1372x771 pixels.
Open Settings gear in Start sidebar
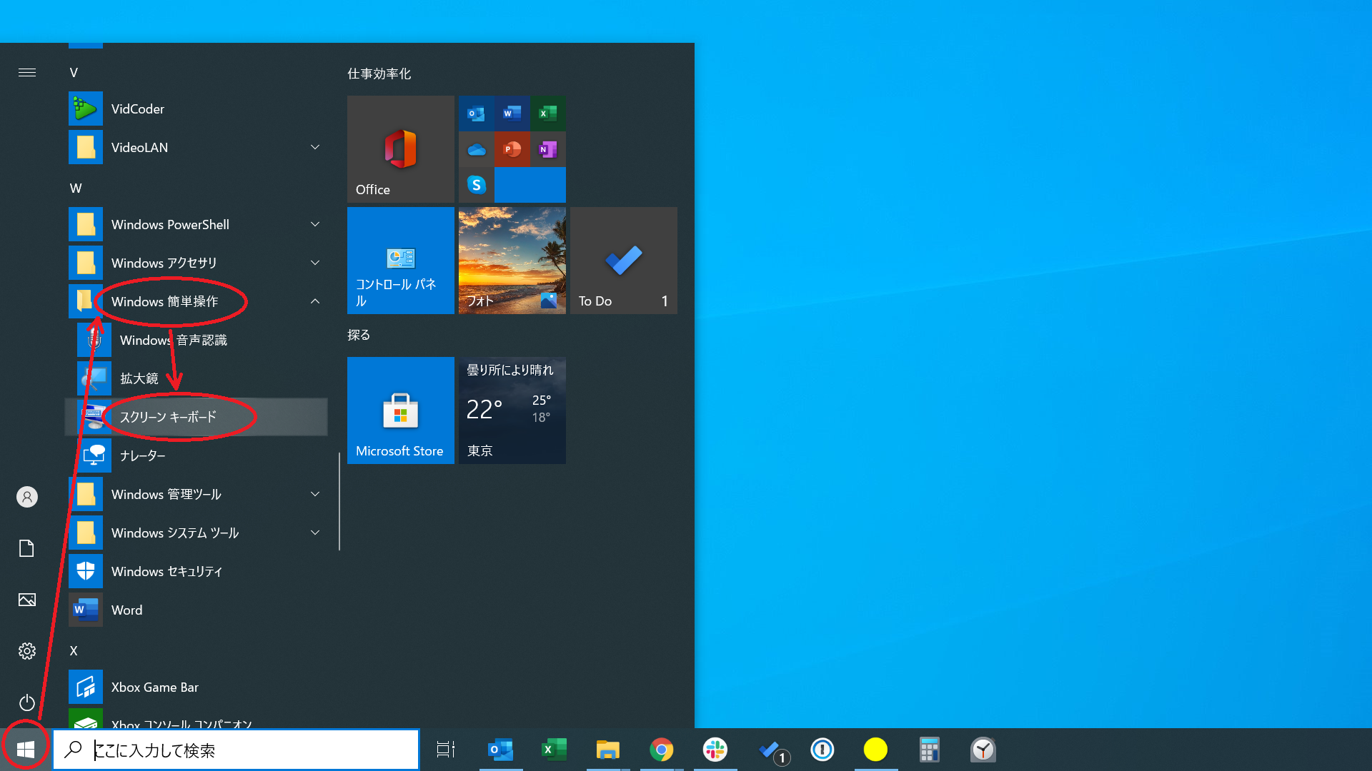tap(27, 651)
